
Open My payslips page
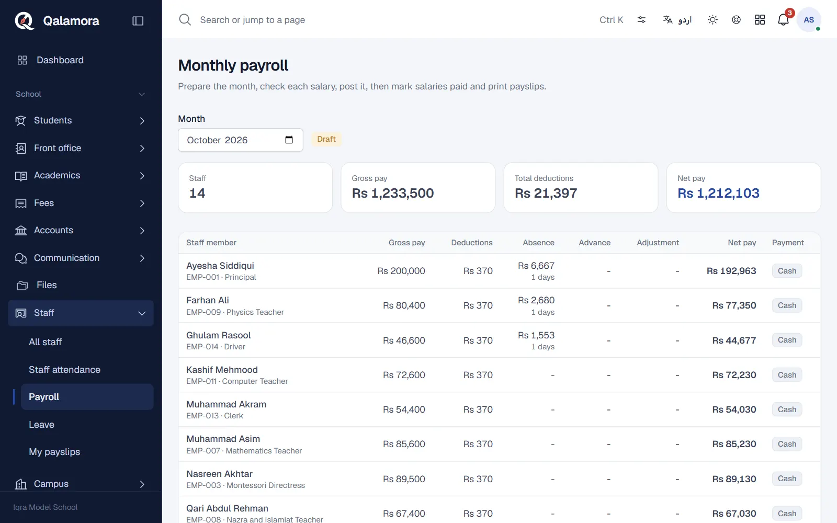click(x=87, y=452)
